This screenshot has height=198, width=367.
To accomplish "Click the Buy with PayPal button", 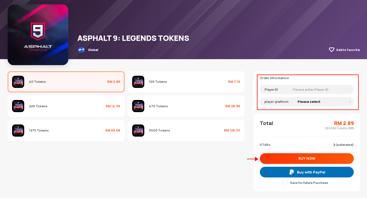I will (x=307, y=172).
